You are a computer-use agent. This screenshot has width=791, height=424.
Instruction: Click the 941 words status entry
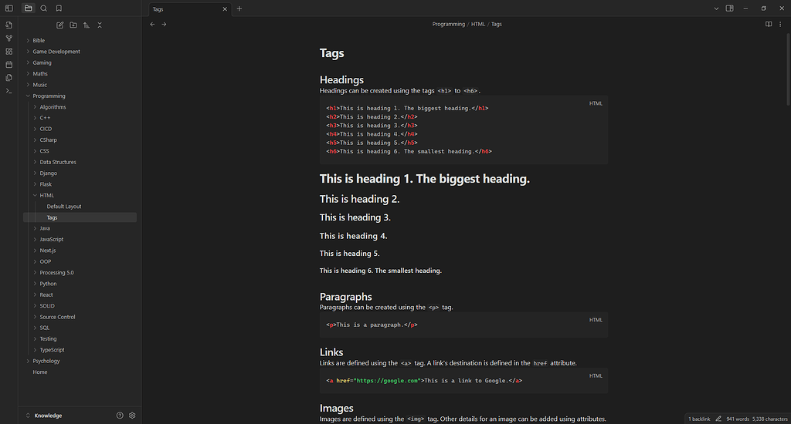[738, 419]
